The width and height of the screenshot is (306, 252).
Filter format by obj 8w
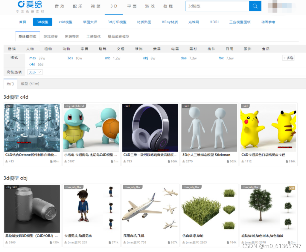coord(149,58)
